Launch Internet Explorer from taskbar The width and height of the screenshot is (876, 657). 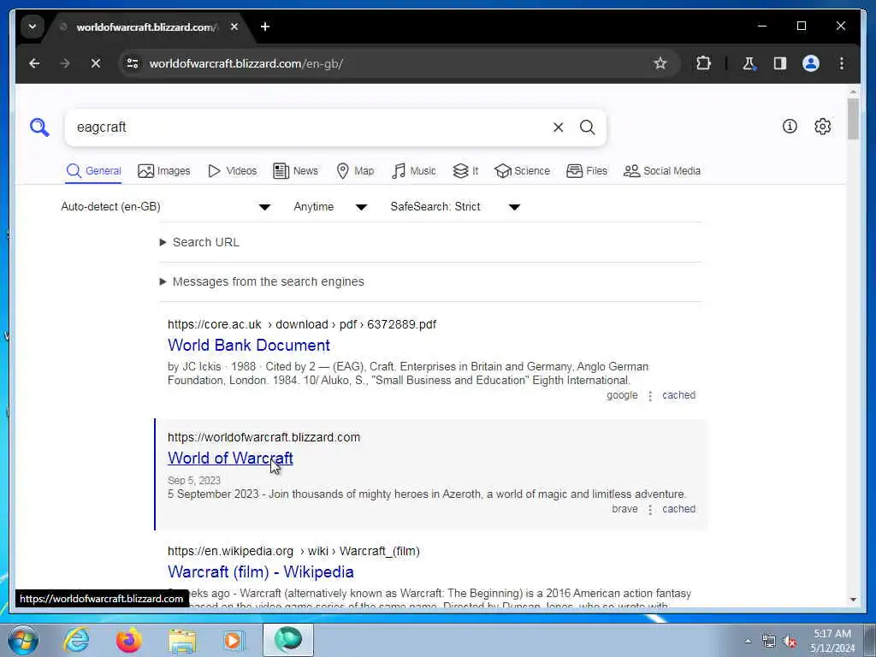coord(76,640)
